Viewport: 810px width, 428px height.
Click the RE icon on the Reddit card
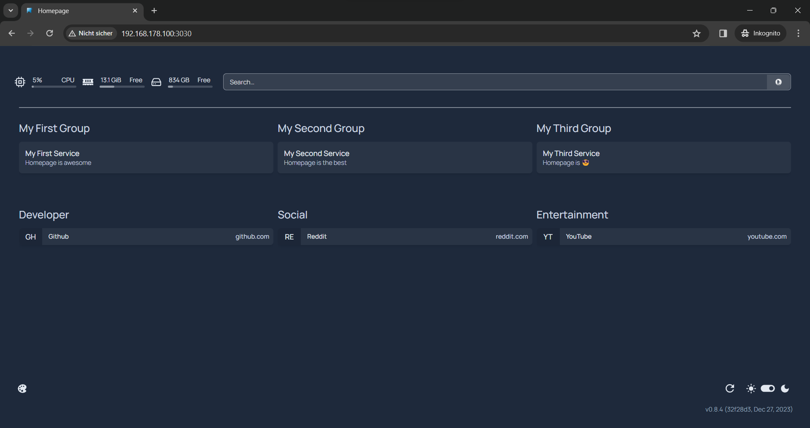pyautogui.click(x=289, y=237)
